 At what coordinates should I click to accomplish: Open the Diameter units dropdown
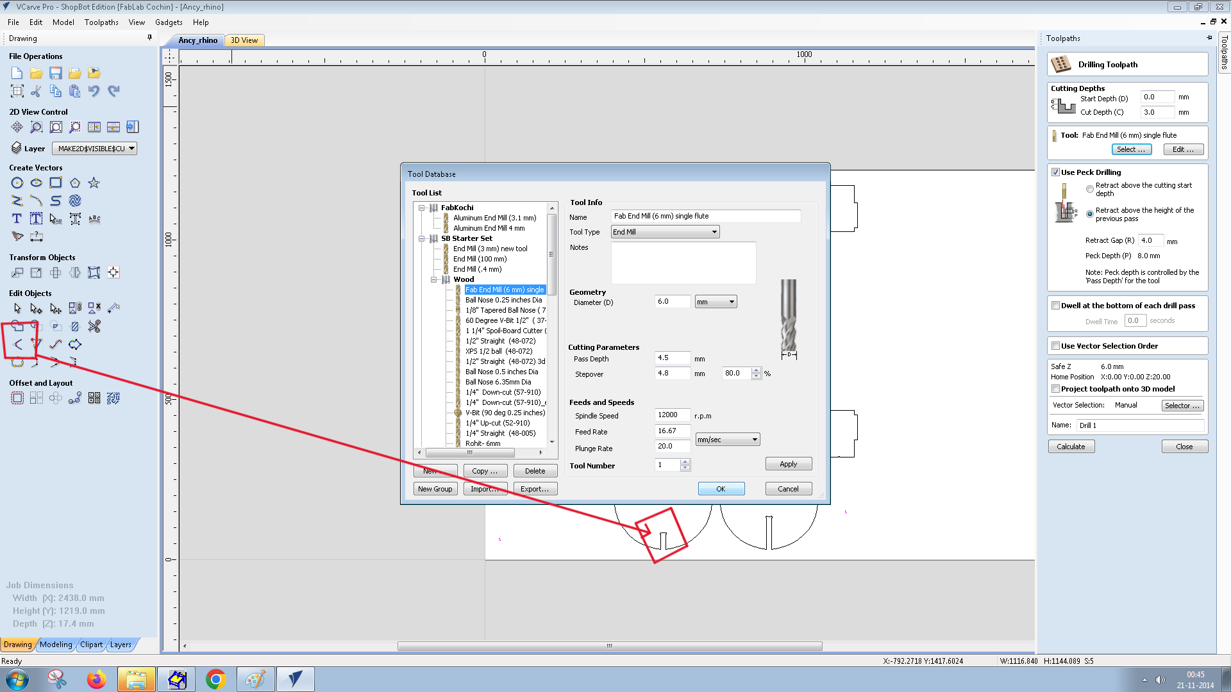[x=716, y=302]
